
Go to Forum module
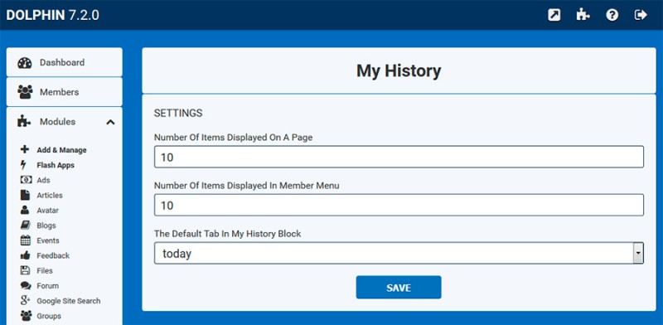coord(47,286)
